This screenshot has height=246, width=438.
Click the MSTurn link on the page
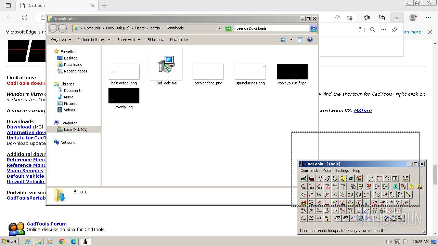[363, 110]
